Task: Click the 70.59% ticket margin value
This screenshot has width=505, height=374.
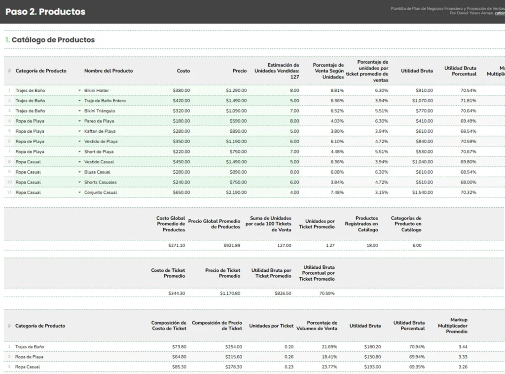Action: coord(327,294)
